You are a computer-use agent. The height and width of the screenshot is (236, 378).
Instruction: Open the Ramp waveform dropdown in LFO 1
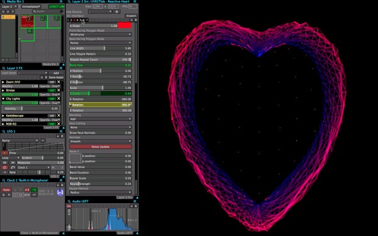tap(20, 141)
